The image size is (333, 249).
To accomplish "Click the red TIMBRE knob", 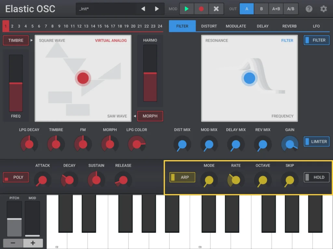I will click(x=56, y=144).
